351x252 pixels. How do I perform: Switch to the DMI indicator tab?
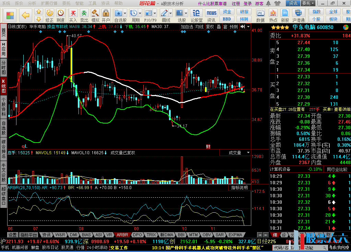click(x=73, y=235)
